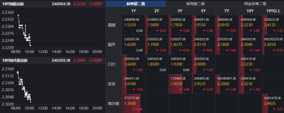The image size is (284, 113).
Task: Select 240310.IB cell in 口行 row
Action: [250, 64]
